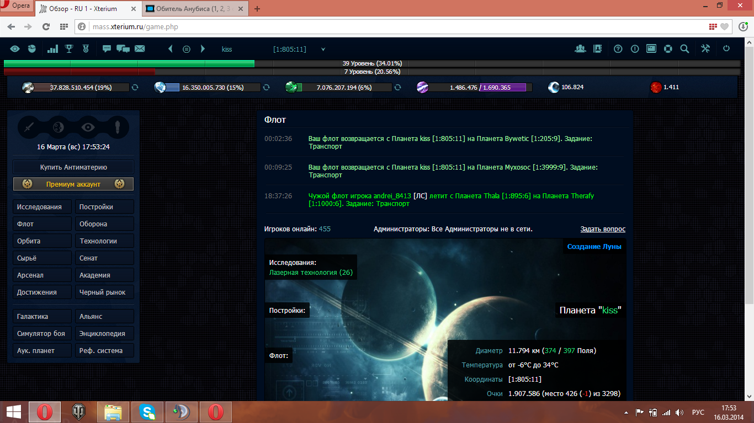Screen dimensions: 754x423
Task: Open messages envelope icon
Action: tap(140, 49)
